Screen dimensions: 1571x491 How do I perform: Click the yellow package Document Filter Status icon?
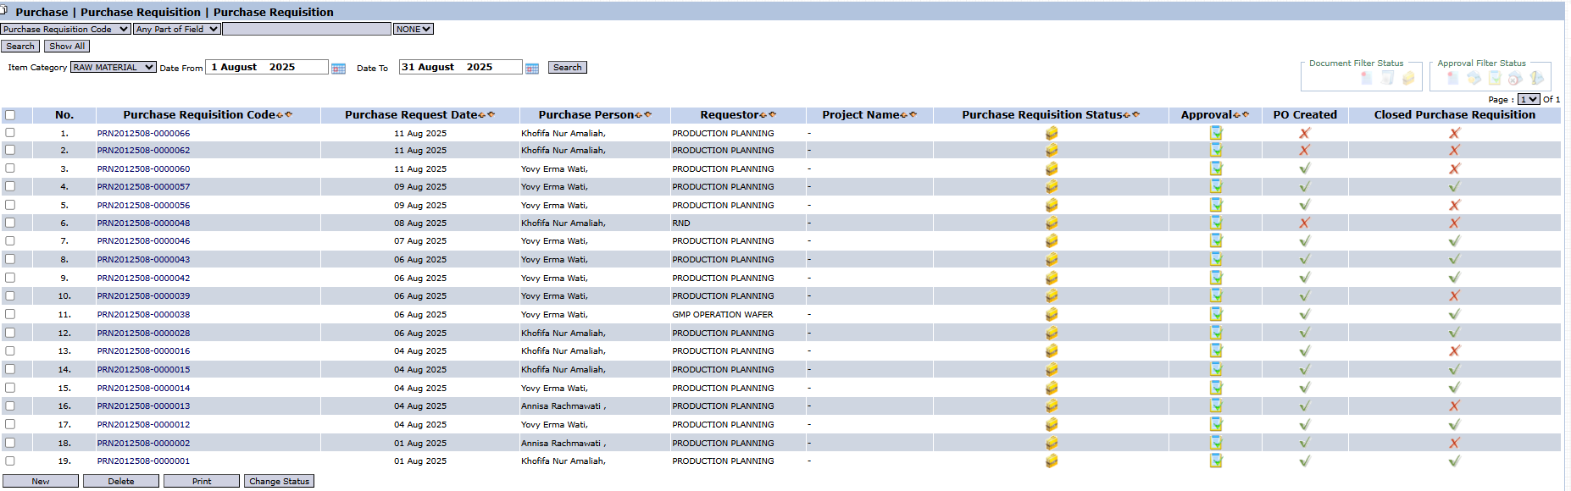tap(1408, 78)
